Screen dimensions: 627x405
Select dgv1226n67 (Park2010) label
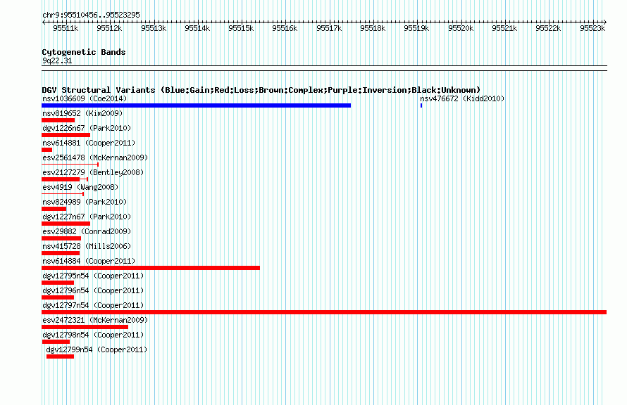click(x=87, y=128)
